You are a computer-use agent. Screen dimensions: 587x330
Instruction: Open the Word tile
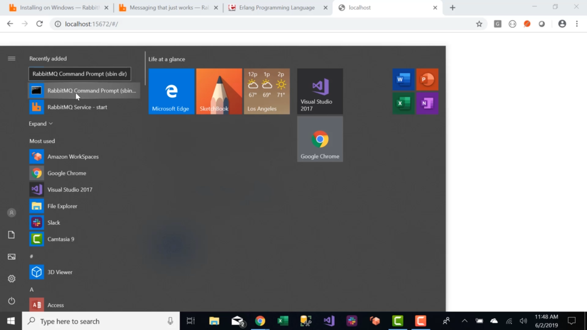[x=403, y=80]
